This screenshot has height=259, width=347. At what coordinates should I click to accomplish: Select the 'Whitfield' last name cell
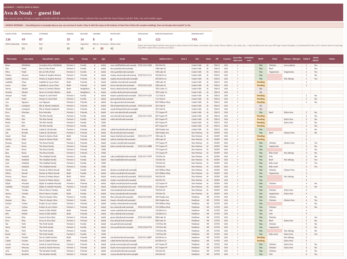(28, 65)
